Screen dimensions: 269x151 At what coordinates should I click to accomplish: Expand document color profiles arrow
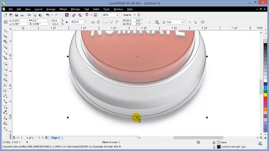(x=120, y=146)
